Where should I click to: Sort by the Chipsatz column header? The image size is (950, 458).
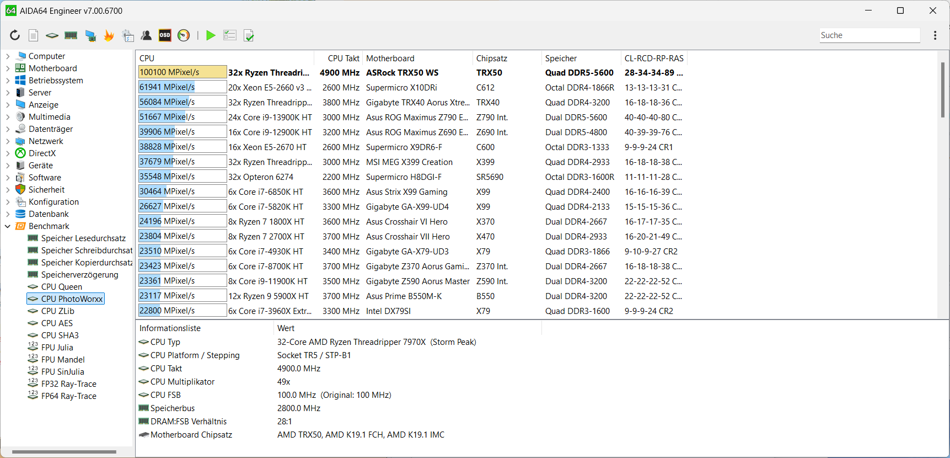(507, 58)
